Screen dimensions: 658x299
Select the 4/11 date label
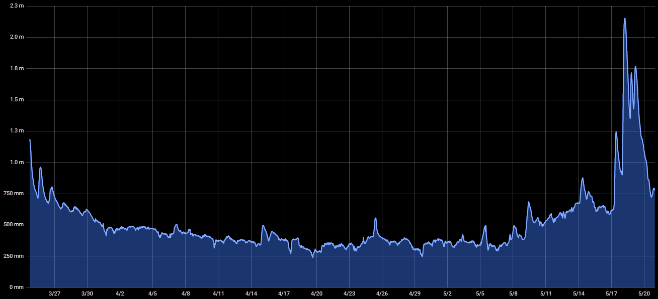click(x=218, y=293)
